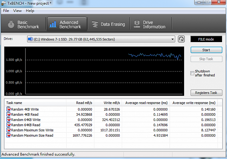
Task: Select the Random 64KB Write row label
Action: tap(26, 120)
